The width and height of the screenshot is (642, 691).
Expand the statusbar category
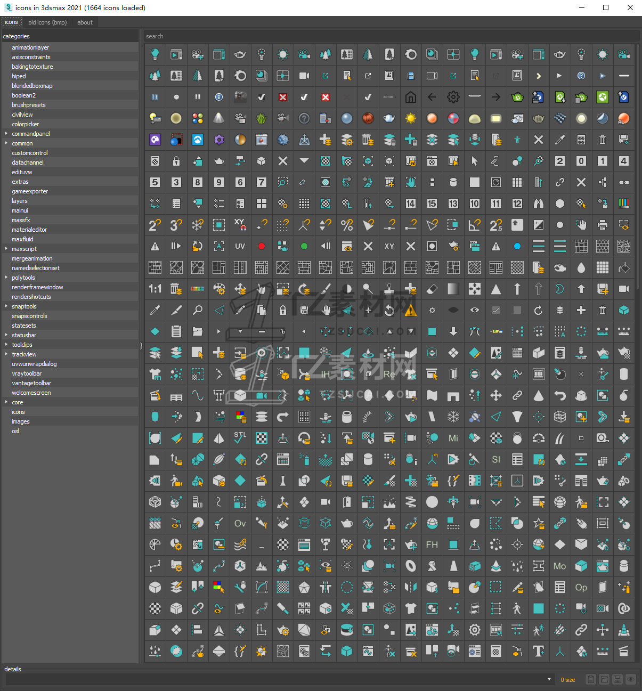(x=6, y=335)
